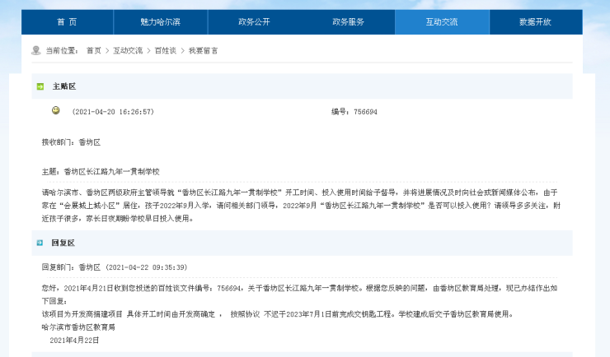Viewport: 610px width, 357px height.
Task: Click the green icon beside 主贴区
Action: [40, 86]
